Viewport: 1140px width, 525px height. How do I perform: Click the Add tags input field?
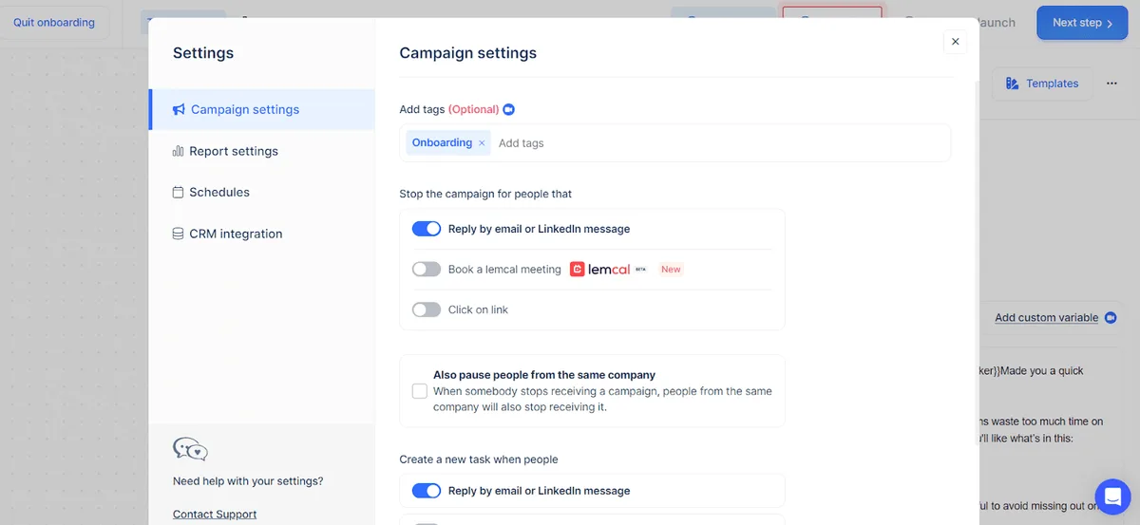click(x=712, y=143)
